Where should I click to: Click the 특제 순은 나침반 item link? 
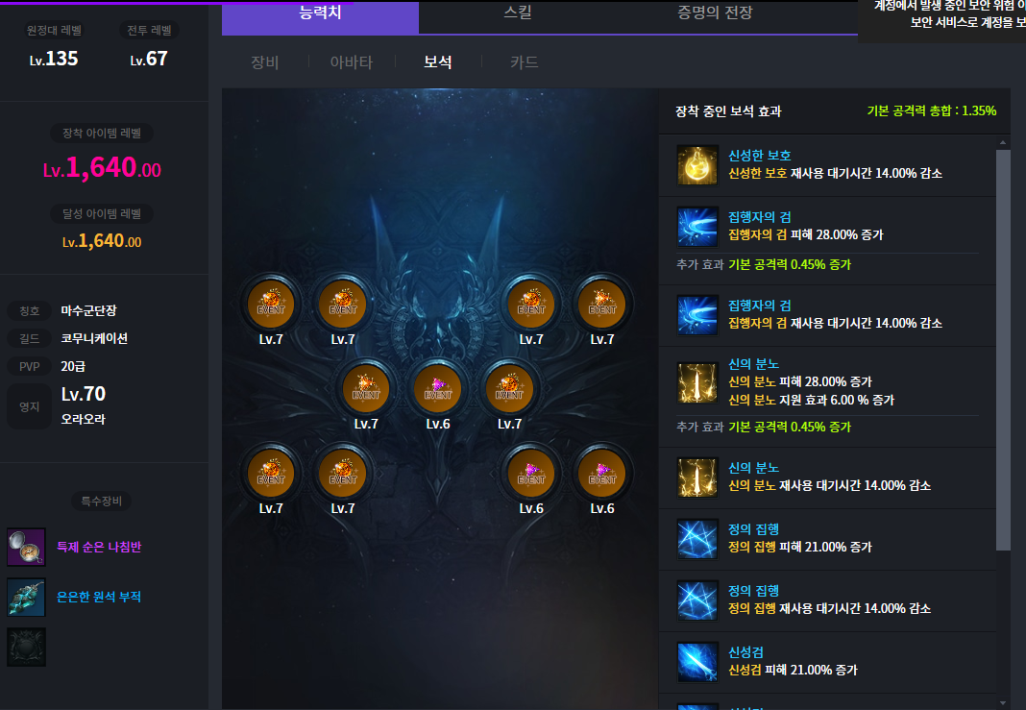click(99, 547)
